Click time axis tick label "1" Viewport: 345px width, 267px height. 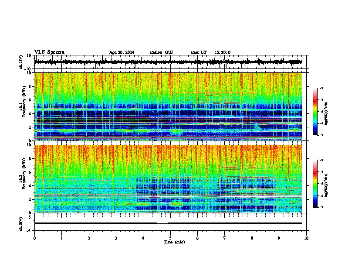61,238
